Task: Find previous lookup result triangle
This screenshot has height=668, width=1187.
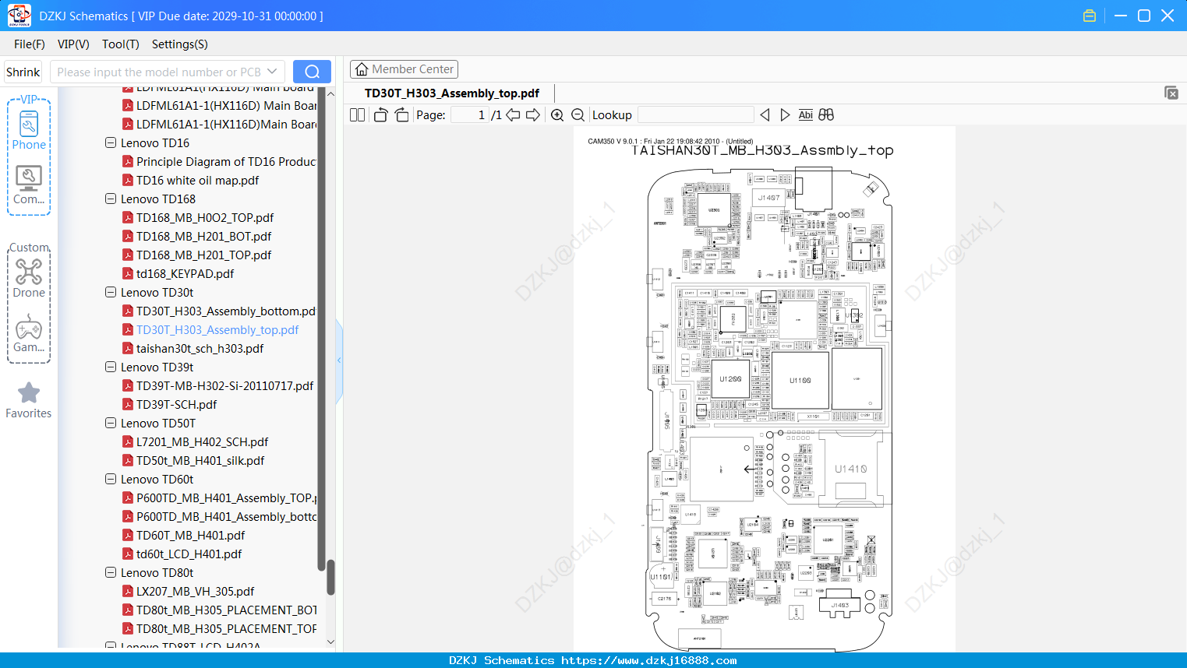Action: [x=765, y=115]
